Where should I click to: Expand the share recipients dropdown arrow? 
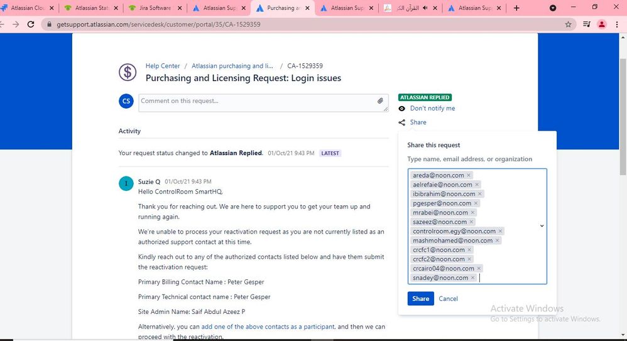[542, 226]
